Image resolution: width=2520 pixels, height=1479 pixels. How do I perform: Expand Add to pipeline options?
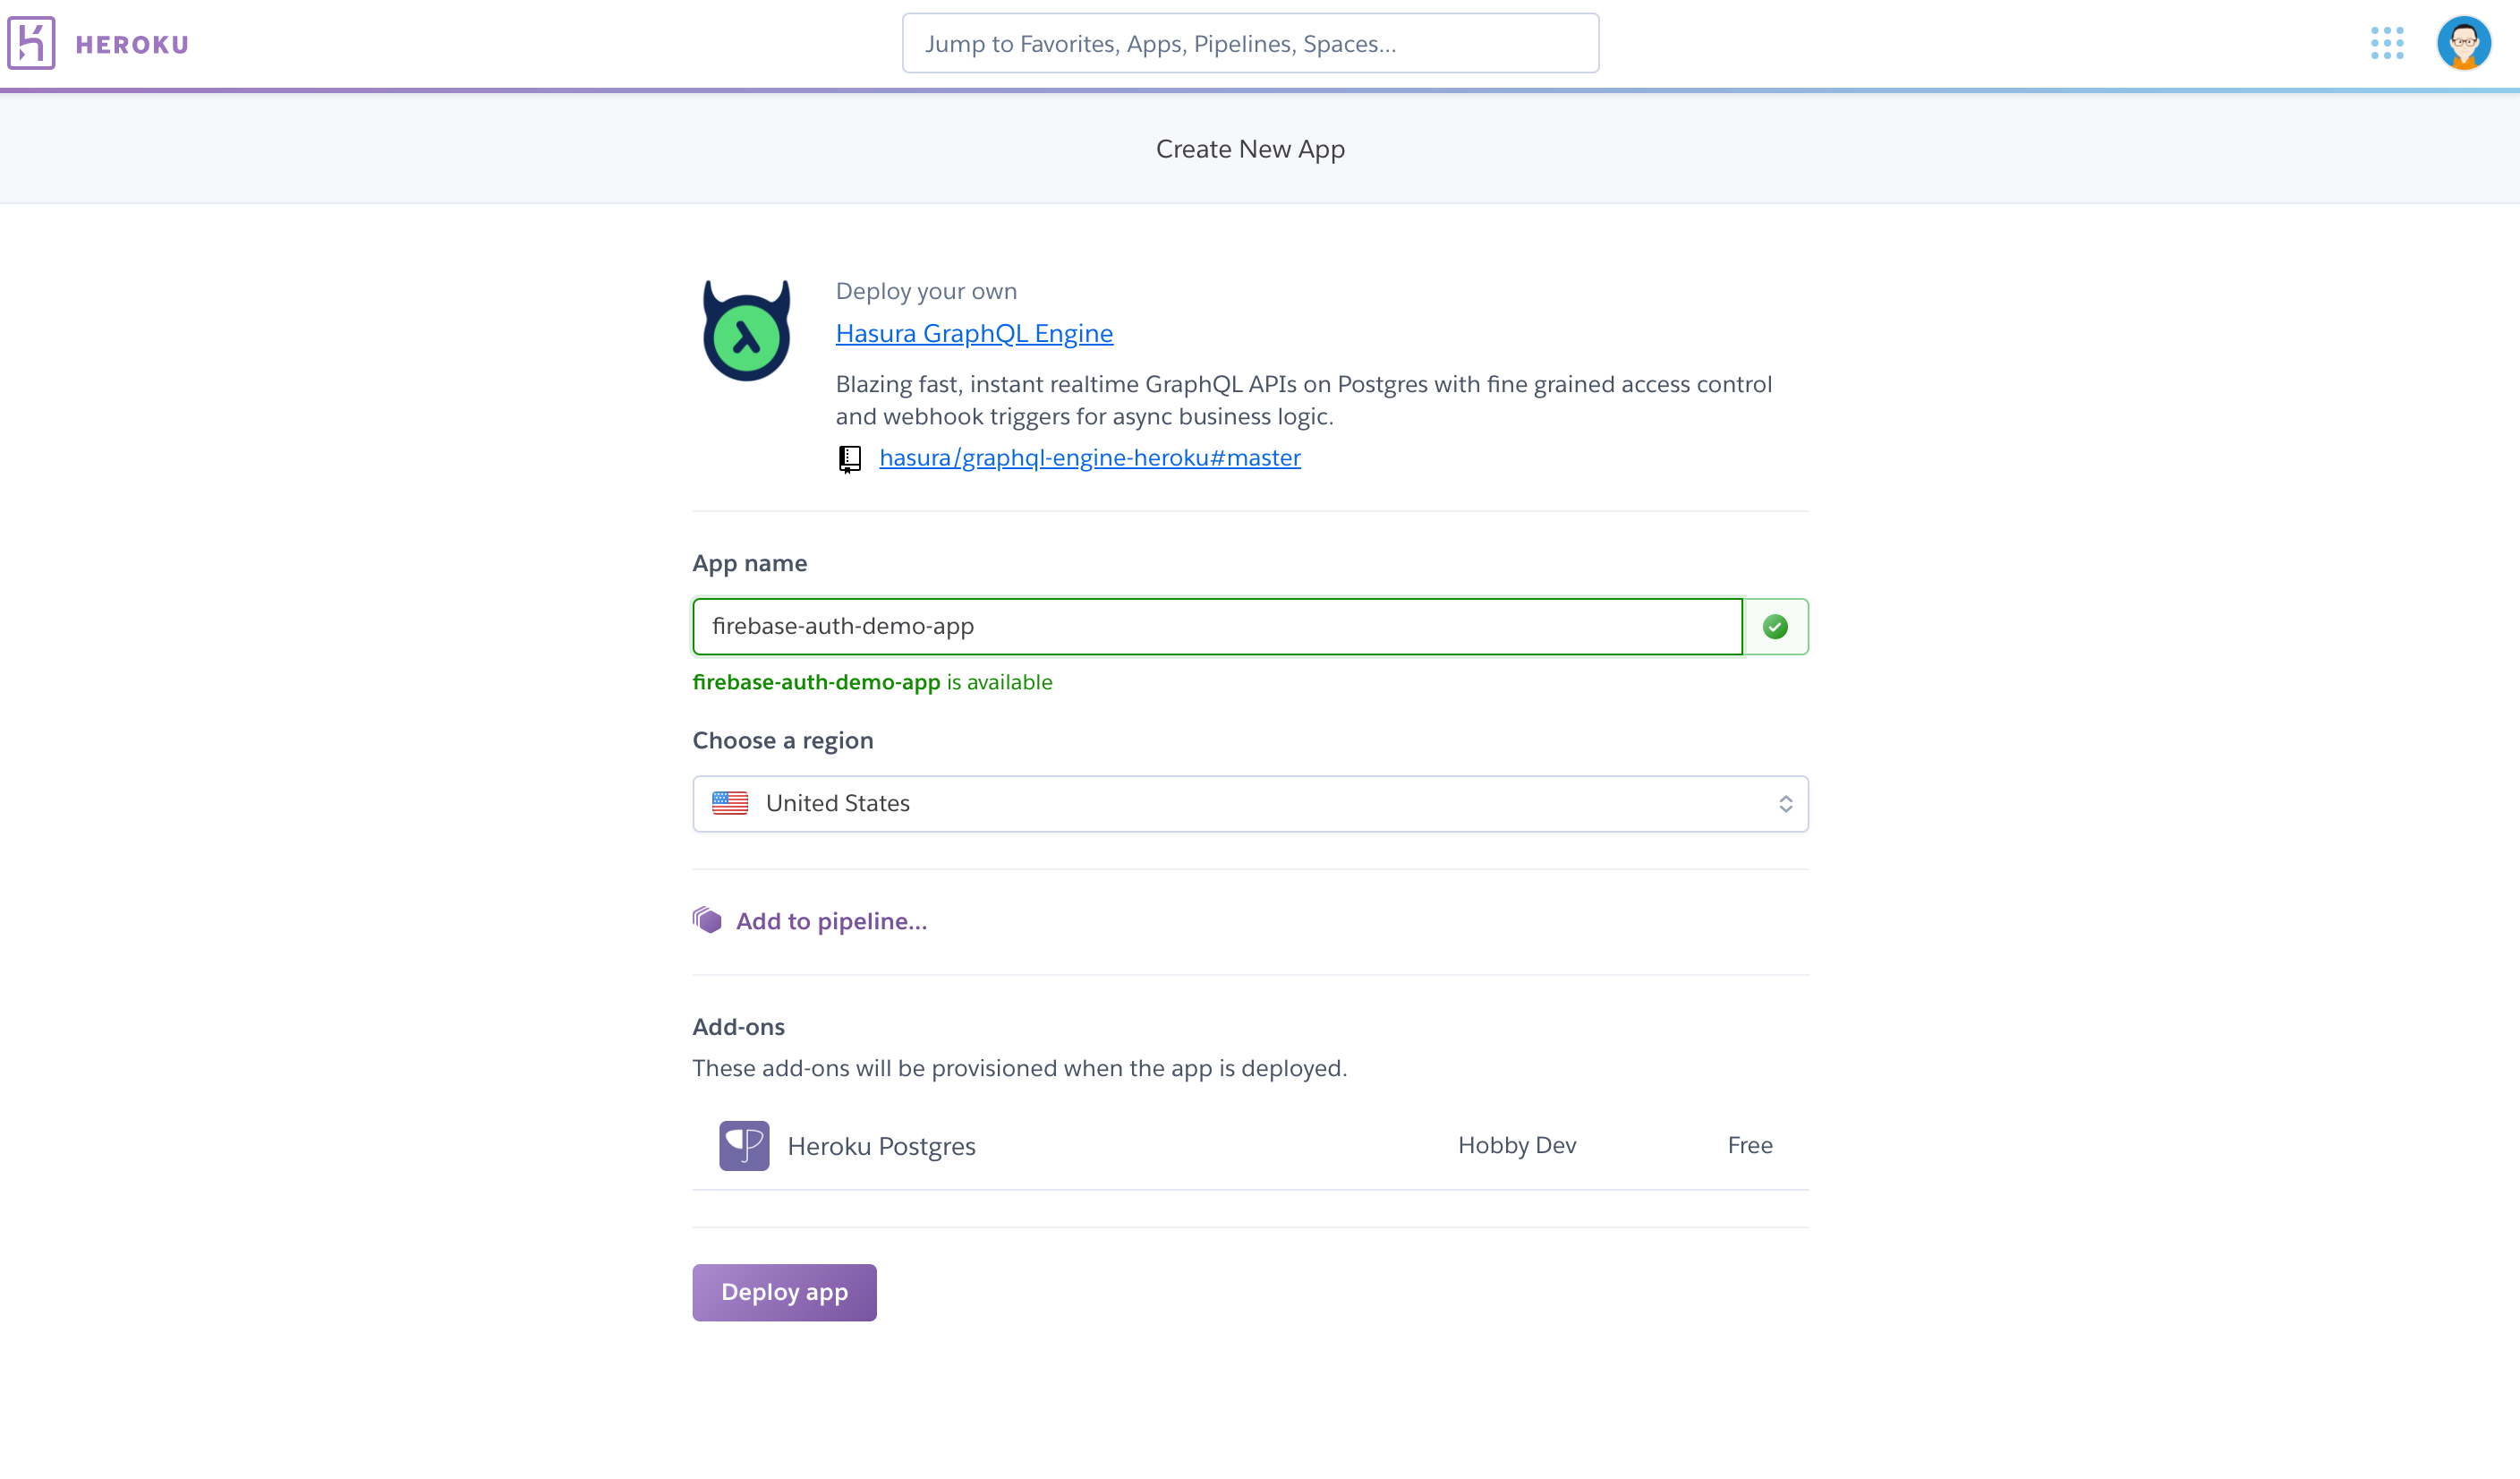(x=831, y=920)
